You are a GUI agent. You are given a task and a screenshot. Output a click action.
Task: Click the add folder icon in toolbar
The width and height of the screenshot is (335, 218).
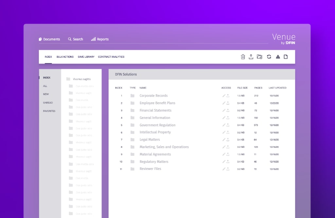point(259,57)
